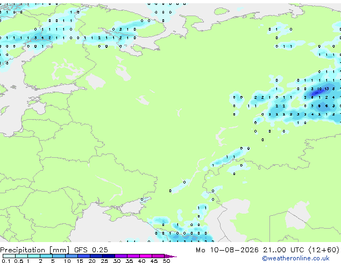The image size is (341, 263).
Task: Click the '13' precipitation value on the map
Action: pyautogui.click(x=326, y=89)
